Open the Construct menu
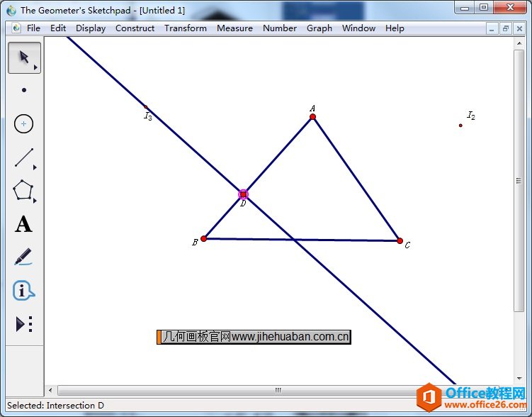 (x=135, y=28)
